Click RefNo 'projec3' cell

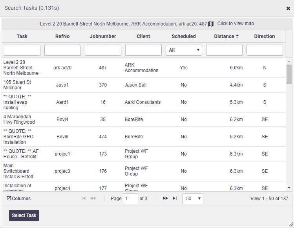coord(62,171)
